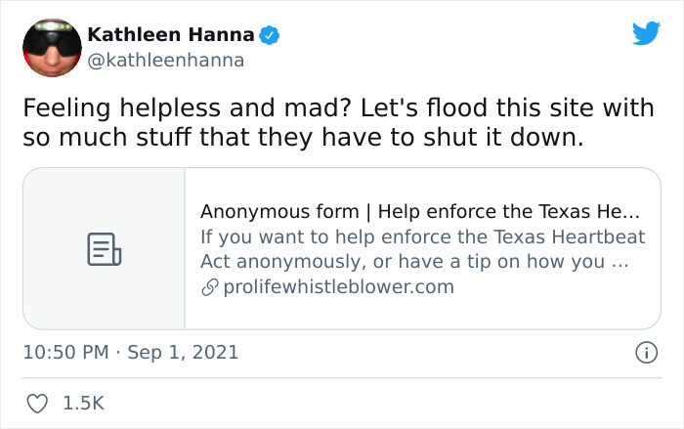The height and width of the screenshot is (429, 684).
Task: Select the tweet text starting 'Feeling helpless'
Action: 338,122
